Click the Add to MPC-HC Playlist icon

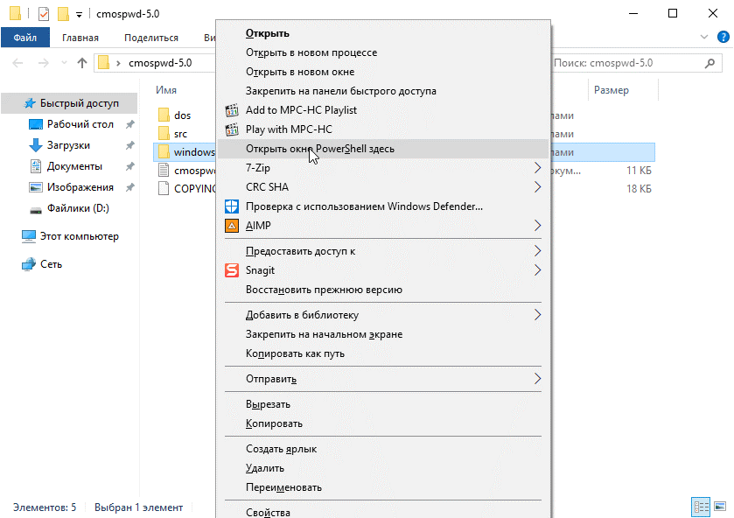[232, 110]
